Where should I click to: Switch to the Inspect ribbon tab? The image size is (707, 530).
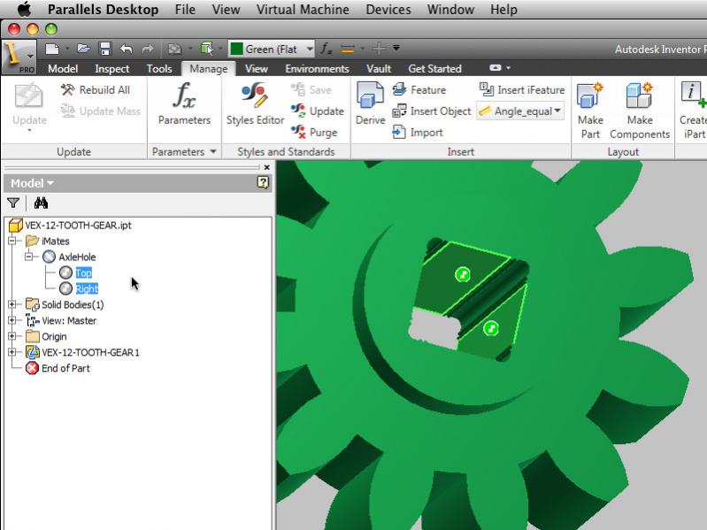tap(111, 68)
